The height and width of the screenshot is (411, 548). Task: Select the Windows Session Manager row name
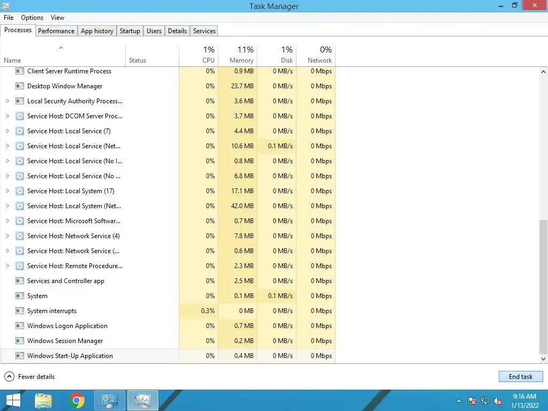coord(65,341)
